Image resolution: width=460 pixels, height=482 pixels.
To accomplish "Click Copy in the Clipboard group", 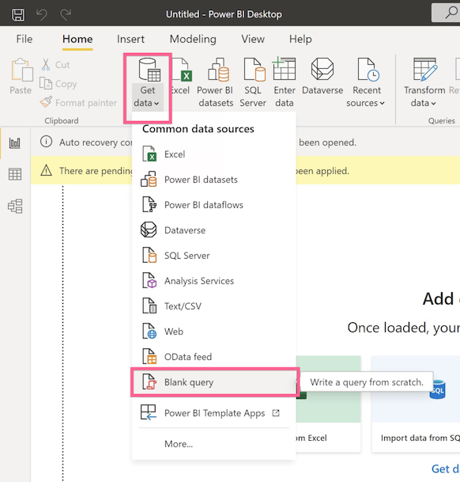I will coord(58,84).
